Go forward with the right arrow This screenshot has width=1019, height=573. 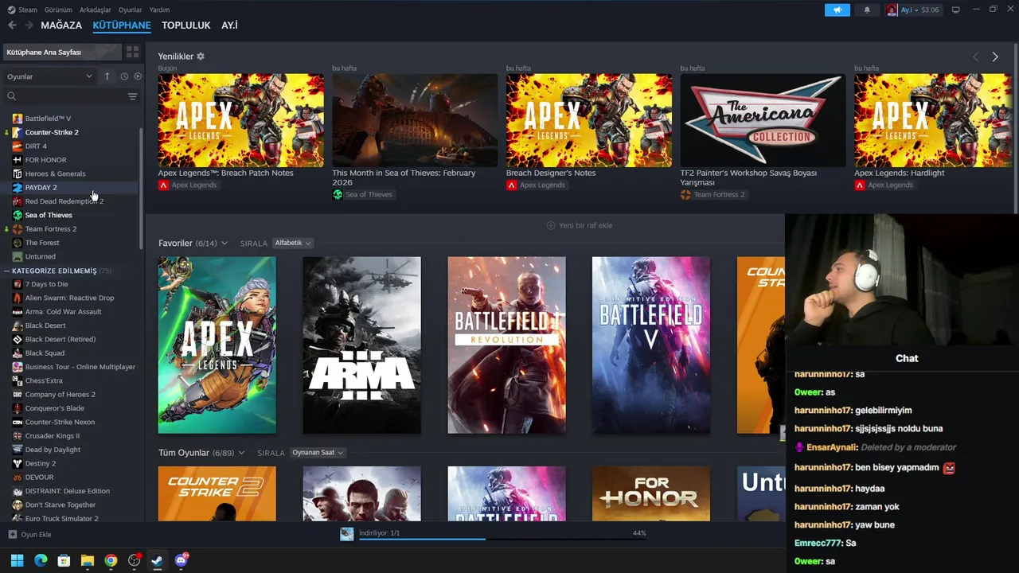(29, 25)
